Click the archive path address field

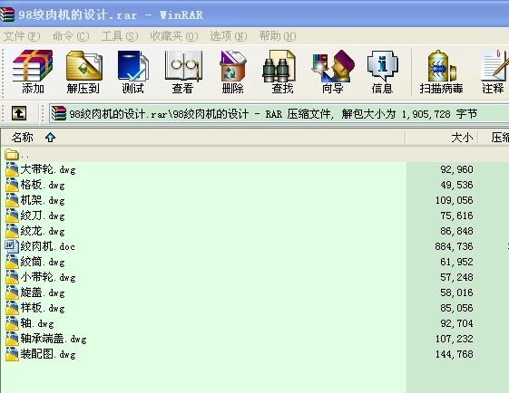pos(279,114)
